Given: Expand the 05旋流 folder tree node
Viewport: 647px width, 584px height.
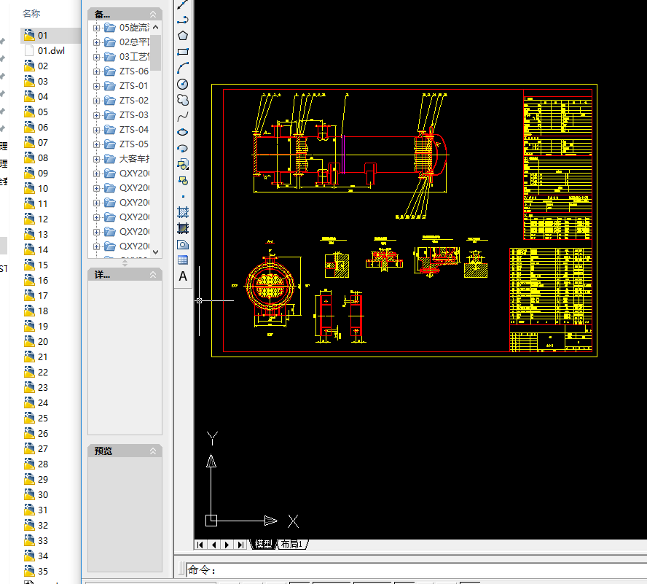Looking at the screenshot, I should pos(97,28).
